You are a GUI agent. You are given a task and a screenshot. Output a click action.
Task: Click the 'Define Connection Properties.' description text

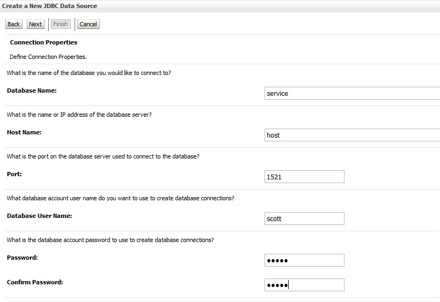(48, 57)
